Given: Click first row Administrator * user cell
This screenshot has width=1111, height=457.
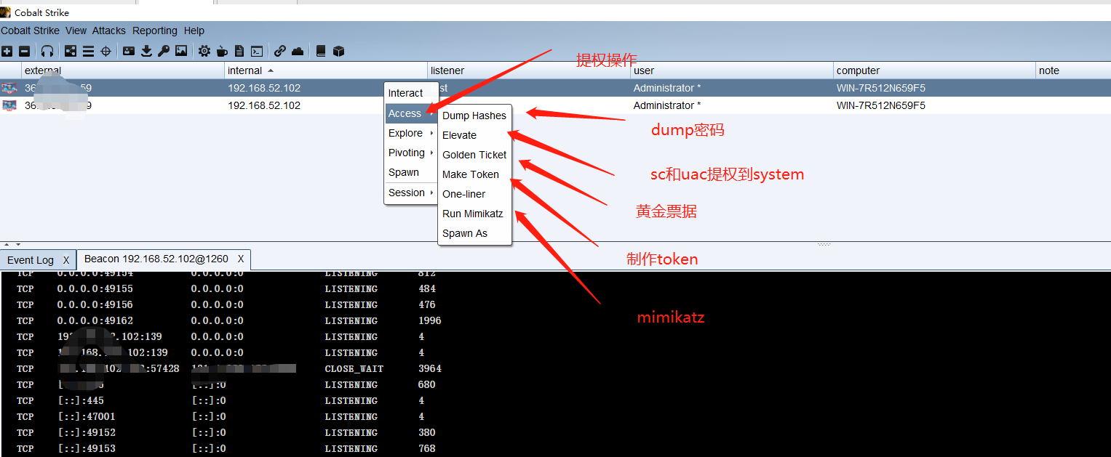Looking at the screenshot, I should tap(732, 88).
